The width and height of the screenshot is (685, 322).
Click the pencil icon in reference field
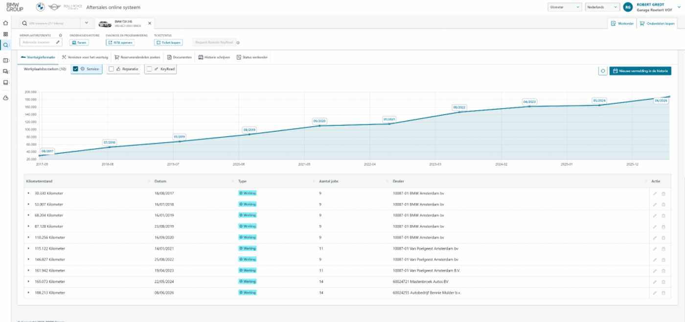tap(58, 42)
